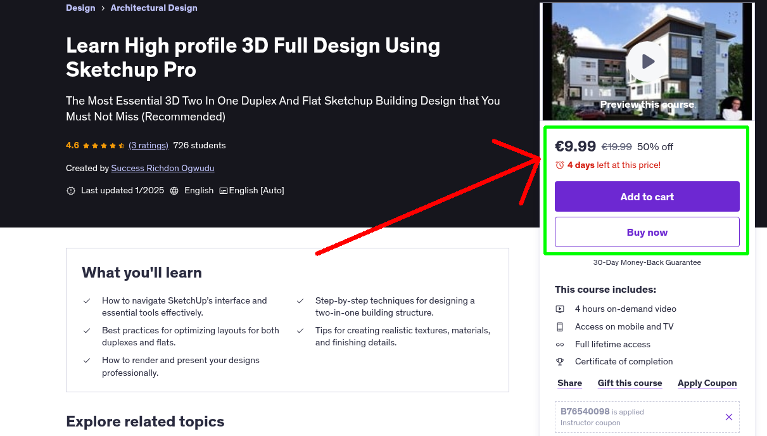Click the trophy certificate icon

click(560, 362)
